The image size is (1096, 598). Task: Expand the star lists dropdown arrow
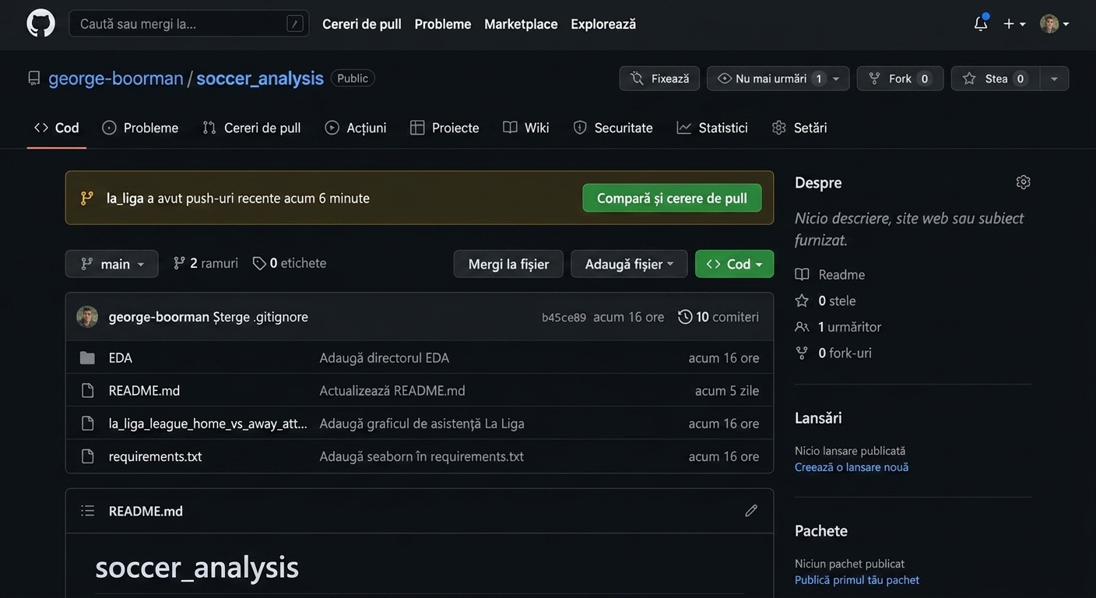coord(1055,79)
